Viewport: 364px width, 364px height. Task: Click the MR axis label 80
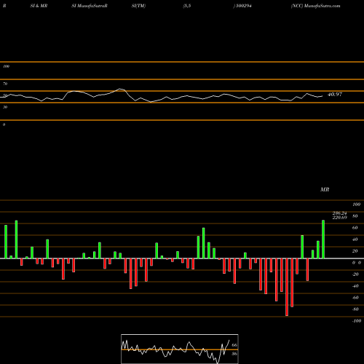pos(355,216)
